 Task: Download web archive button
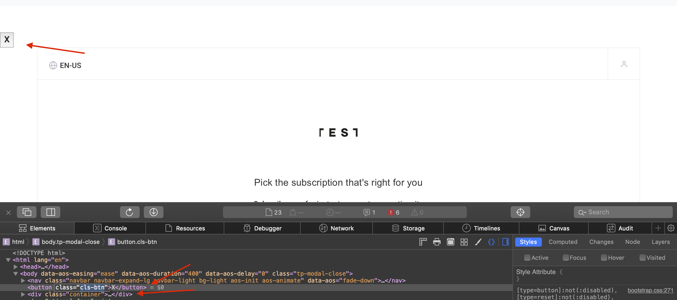154,212
